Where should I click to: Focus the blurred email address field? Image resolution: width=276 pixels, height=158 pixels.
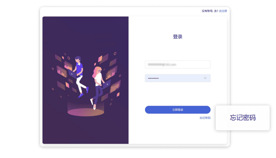click(178, 65)
